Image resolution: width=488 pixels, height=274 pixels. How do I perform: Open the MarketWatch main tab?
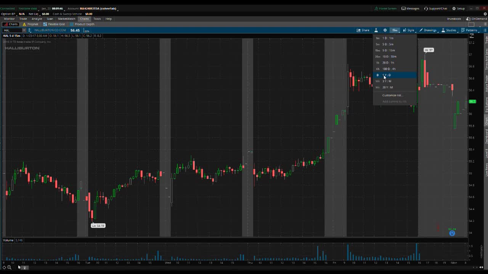click(x=67, y=19)
